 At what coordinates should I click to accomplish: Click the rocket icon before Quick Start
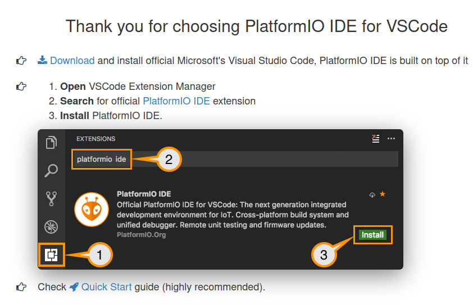pyautogui.click(x=74, y=287)
